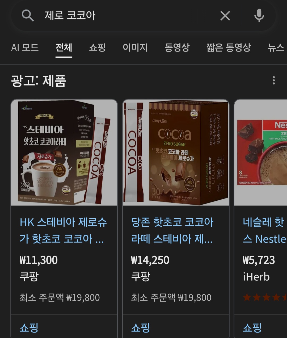Open 당존 핫초코 코코아 라떼 title link
This screenshot has width=287, height=338.
(172, 230)
